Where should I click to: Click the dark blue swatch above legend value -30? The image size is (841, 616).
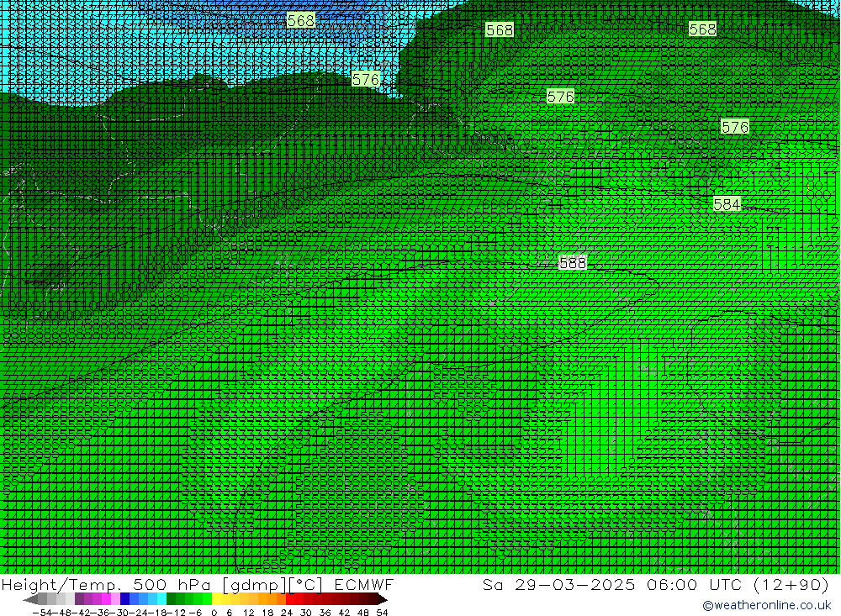point(124,599)
